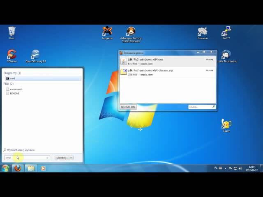Minimize the Pobieranie plików window
The height and width of the screenshot is (197, 263).
pyautogui.click(x=198, y=52)
